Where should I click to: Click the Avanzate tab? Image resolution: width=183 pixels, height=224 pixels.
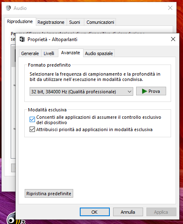pos(70,53)
